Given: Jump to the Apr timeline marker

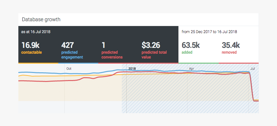Looking at the screenshot, I should 192,68.
